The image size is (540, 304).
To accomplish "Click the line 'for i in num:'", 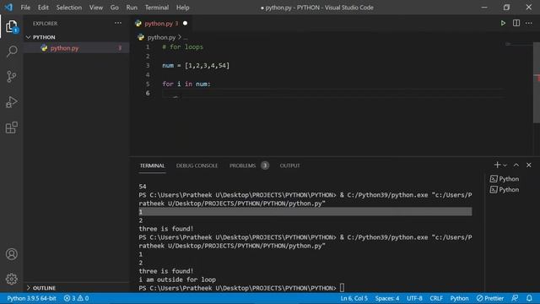I will 186,84.
